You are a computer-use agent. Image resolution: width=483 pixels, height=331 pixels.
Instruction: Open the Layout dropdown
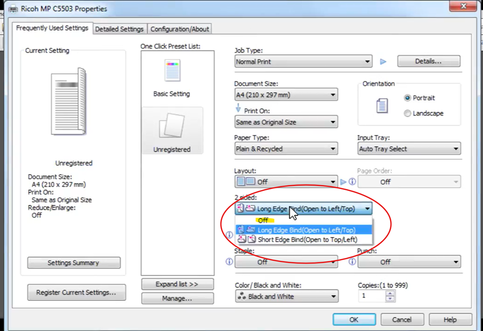pyautogui.click(x=286, y=182)
